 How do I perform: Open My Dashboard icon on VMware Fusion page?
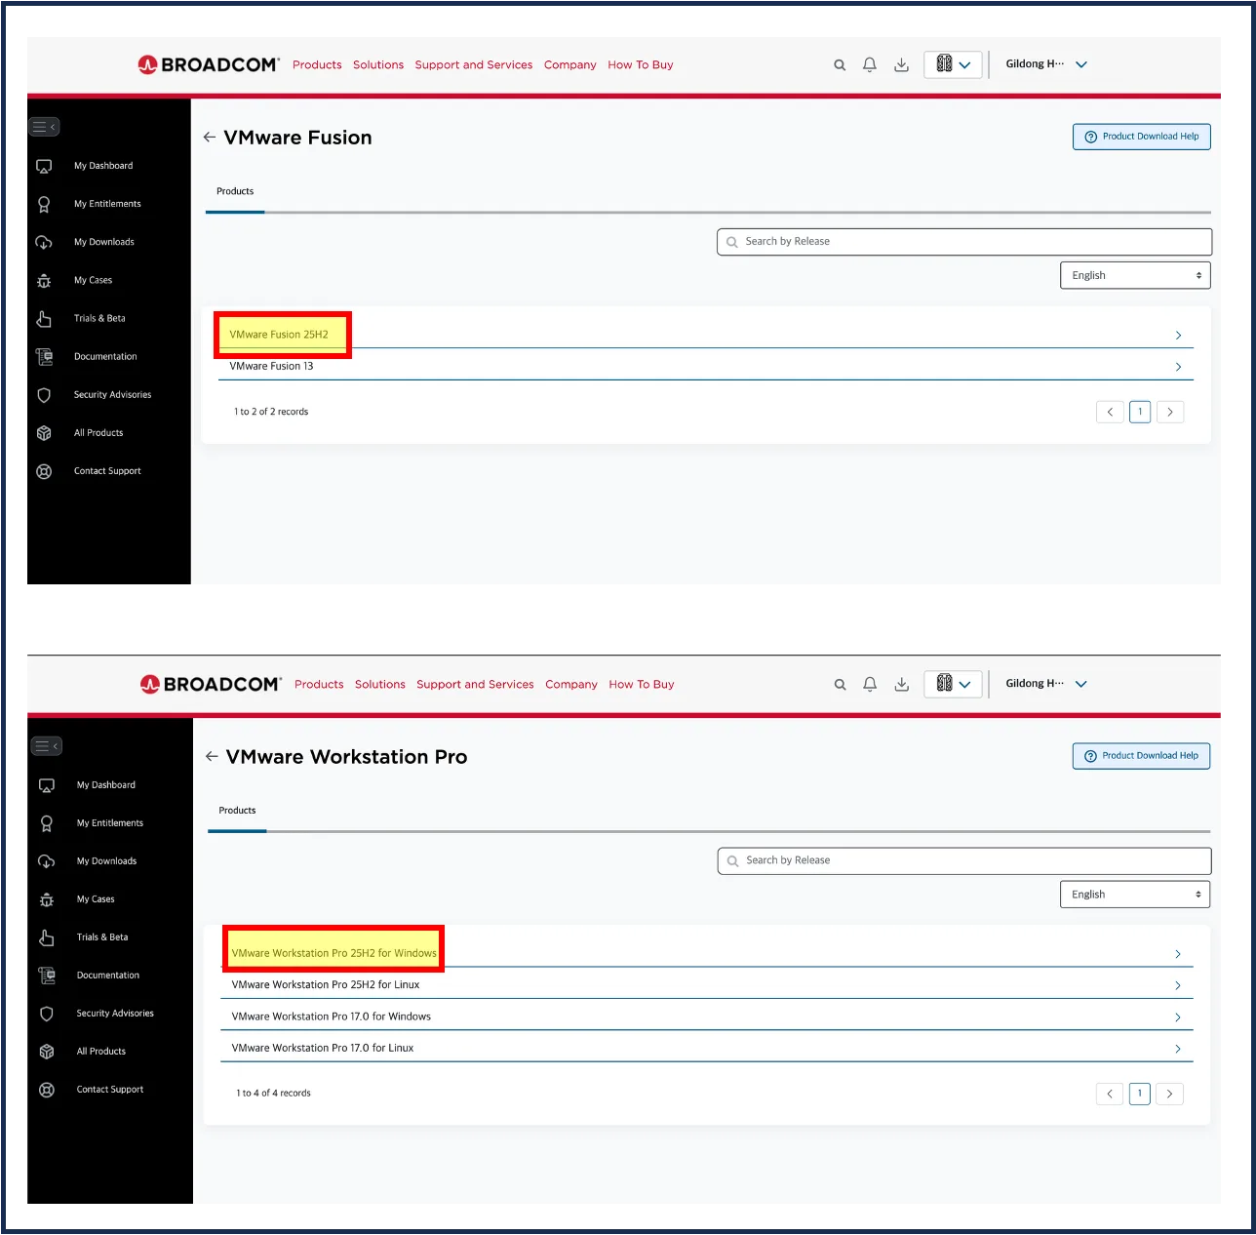(x=44, y=167)
